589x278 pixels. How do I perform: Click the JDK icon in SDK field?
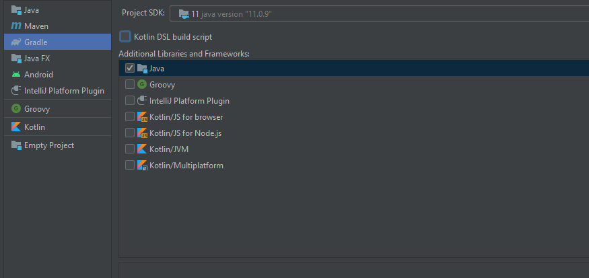(184, 14)
